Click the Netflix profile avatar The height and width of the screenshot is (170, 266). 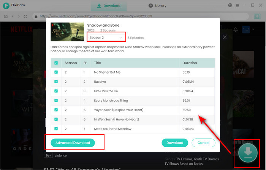click(246, 29)
